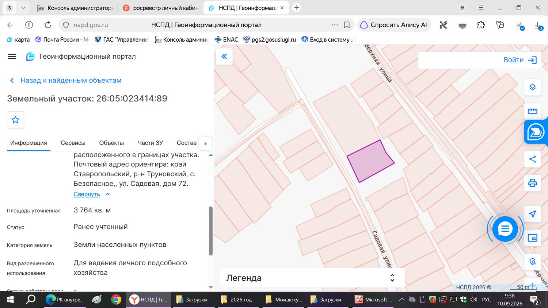Return via Назад к найденным объектам
Viewport: 548px width, 308px height.
click(x=66, y=80)
